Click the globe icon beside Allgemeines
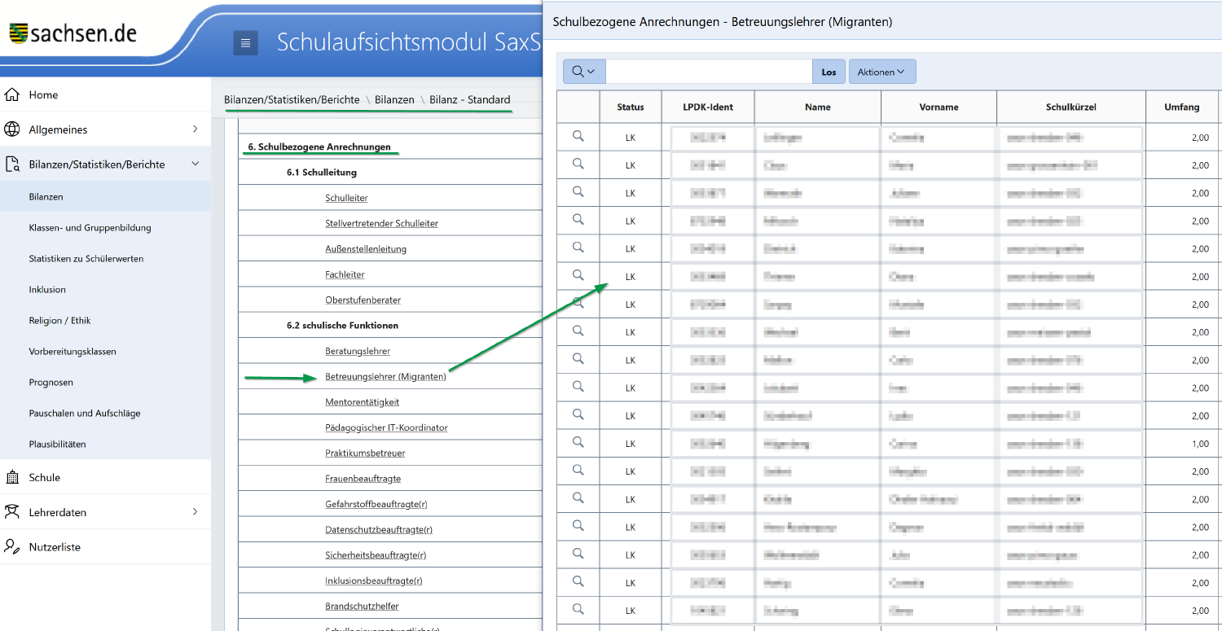Viewport: 1222px width, 631px height. 12,129
